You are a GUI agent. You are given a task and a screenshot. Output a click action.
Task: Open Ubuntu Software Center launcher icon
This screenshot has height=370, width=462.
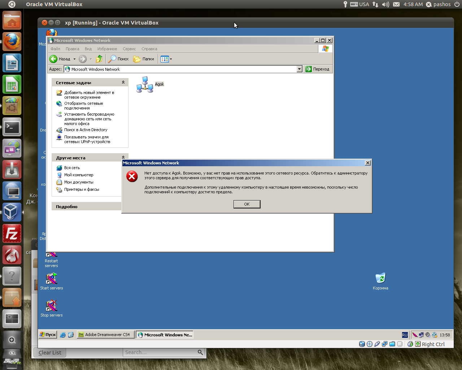(x=12, y=106)
